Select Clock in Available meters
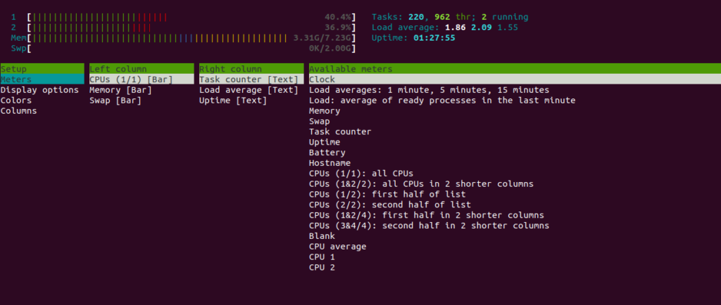Screen dimensions: 721x305 (515, 79)
